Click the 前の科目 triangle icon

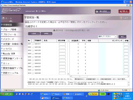(x=54, y=30)
